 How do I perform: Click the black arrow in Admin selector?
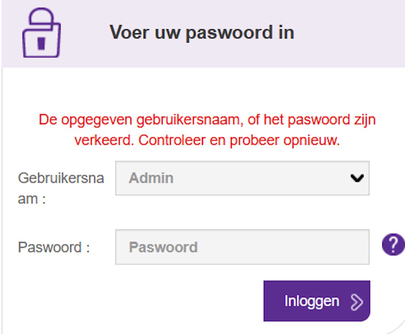(357, 178)
